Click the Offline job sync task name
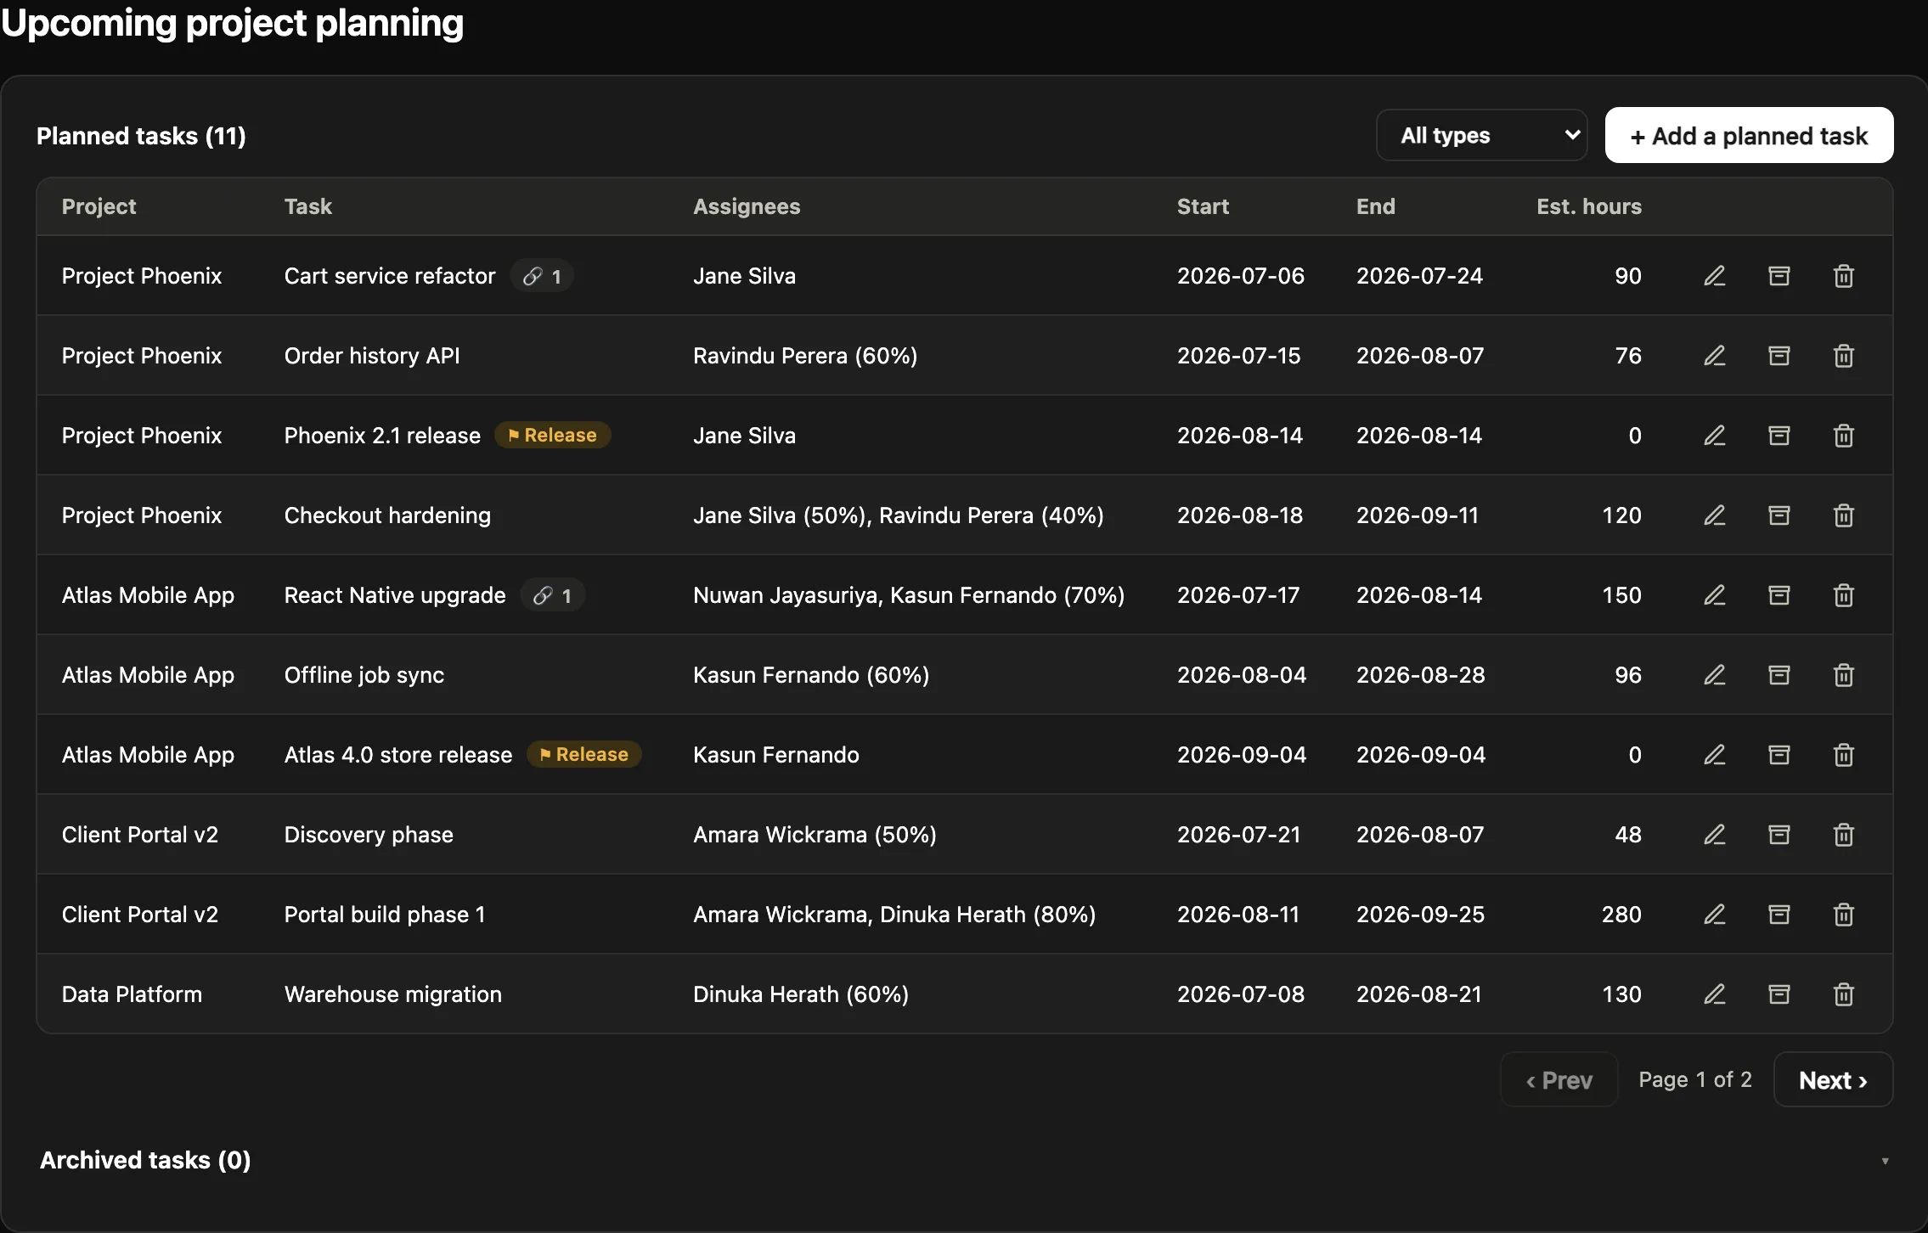1928x1233 pixels. click(x=364, y=675)
